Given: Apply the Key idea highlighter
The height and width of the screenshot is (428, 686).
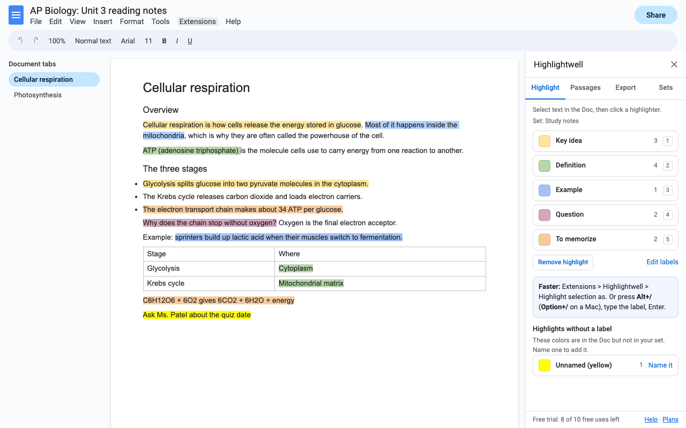Looking at the screenshot, I should point(606,141).
